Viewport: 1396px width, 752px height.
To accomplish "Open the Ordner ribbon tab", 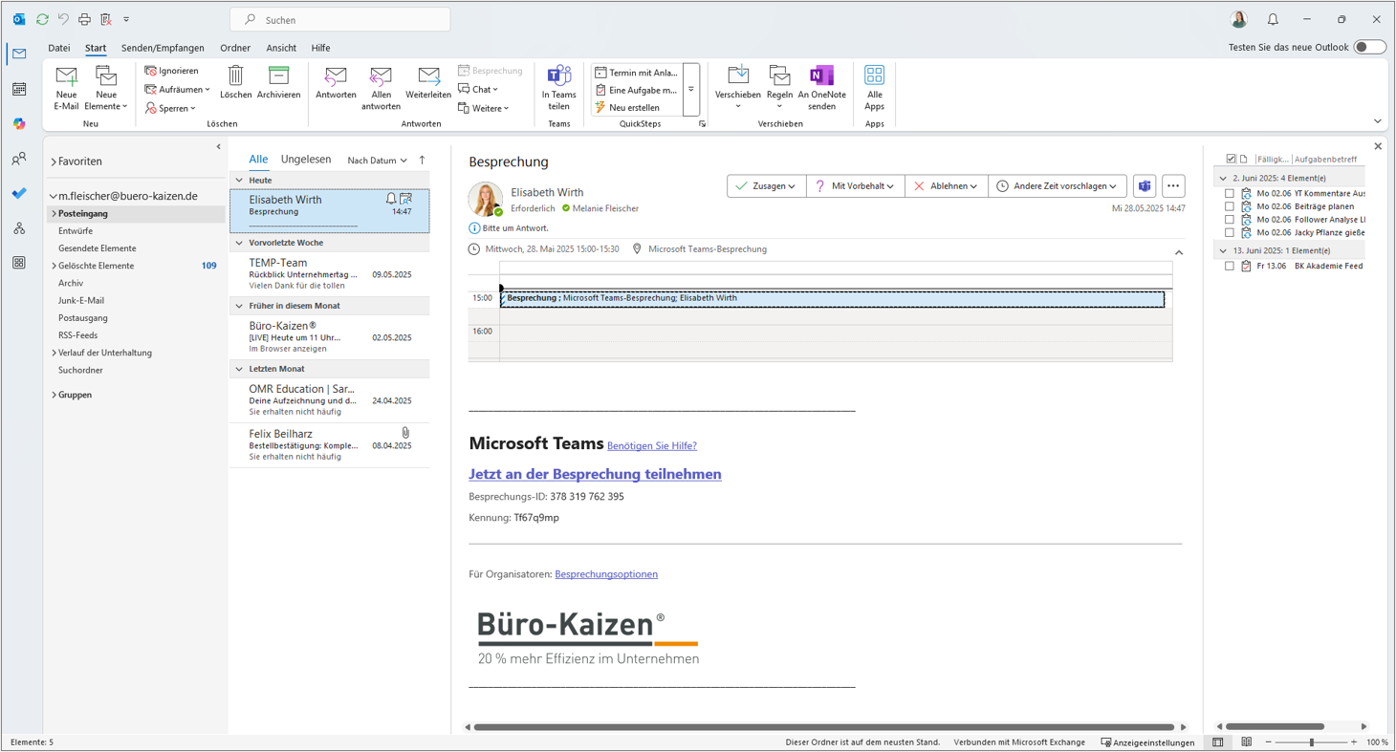I will [x=235, y=48].
